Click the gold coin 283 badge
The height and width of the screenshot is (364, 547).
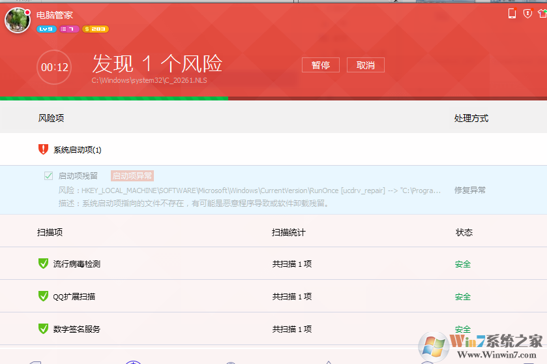pos(95,29)
